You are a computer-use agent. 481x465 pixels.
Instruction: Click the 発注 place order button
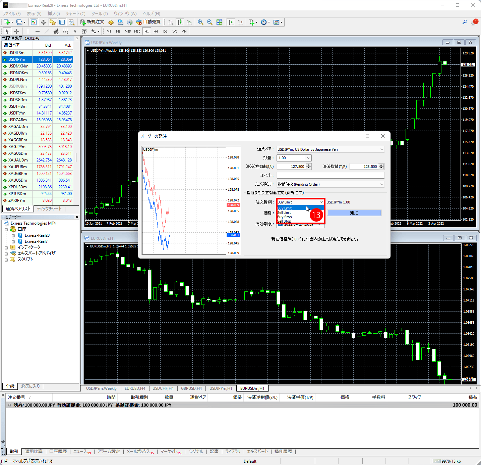[x=354, y=213]
